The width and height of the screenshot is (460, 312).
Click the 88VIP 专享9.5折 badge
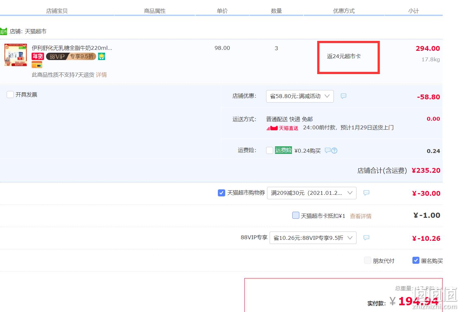point(71,57)
